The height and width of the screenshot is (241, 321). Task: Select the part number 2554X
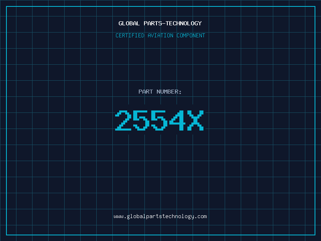[x=159, y=120]
